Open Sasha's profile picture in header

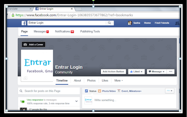(x=130, y=23)
